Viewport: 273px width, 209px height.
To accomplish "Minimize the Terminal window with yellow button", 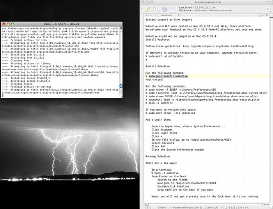I will tap(8, 24).
